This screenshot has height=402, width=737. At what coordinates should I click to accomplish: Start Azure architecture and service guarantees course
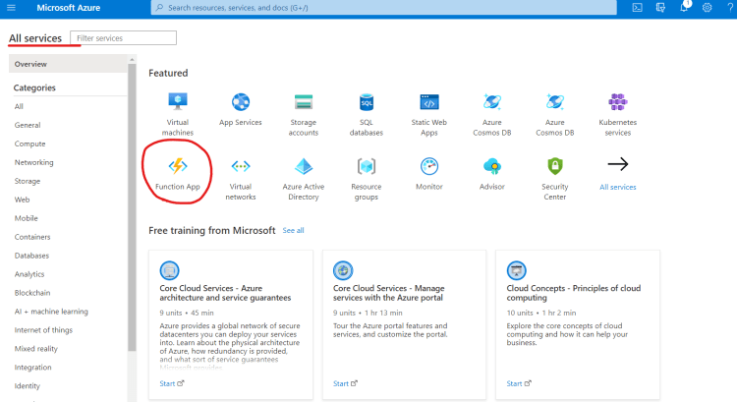point(172,383)
